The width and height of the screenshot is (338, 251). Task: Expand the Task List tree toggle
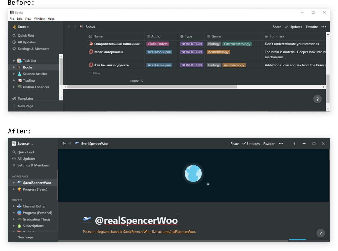click(x=14, y=61)
